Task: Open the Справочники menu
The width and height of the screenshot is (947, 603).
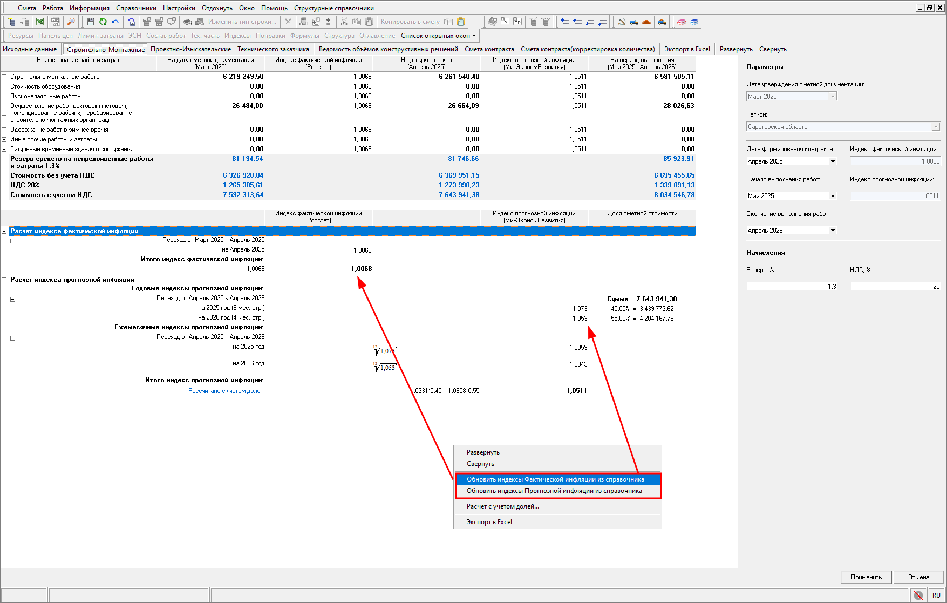Action: (136, 8)
